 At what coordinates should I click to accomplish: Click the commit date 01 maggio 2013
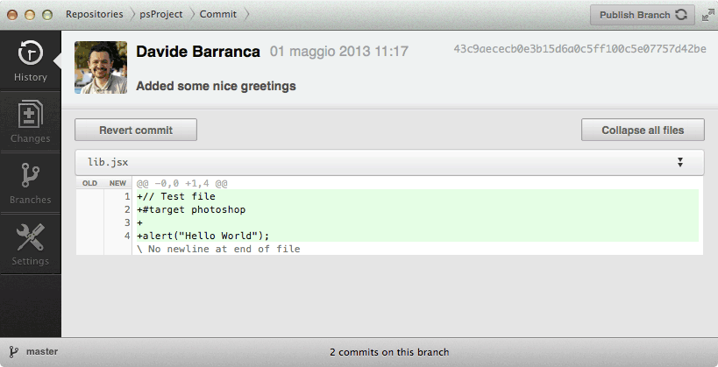pos(339,52)
